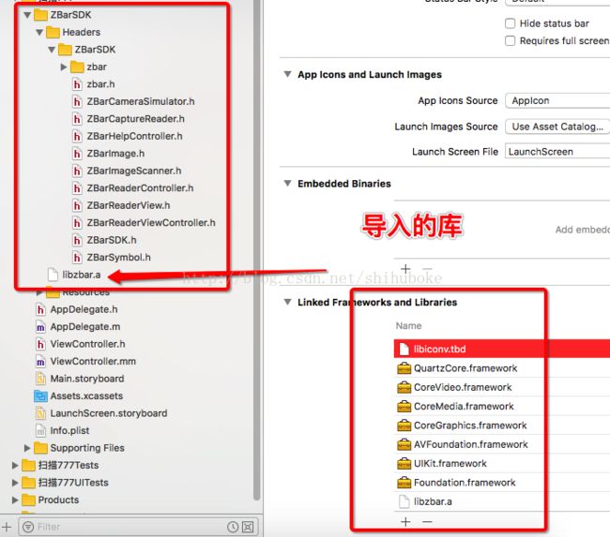
Task: Select ViewController.mm file icon
Action: click(40, 362)
